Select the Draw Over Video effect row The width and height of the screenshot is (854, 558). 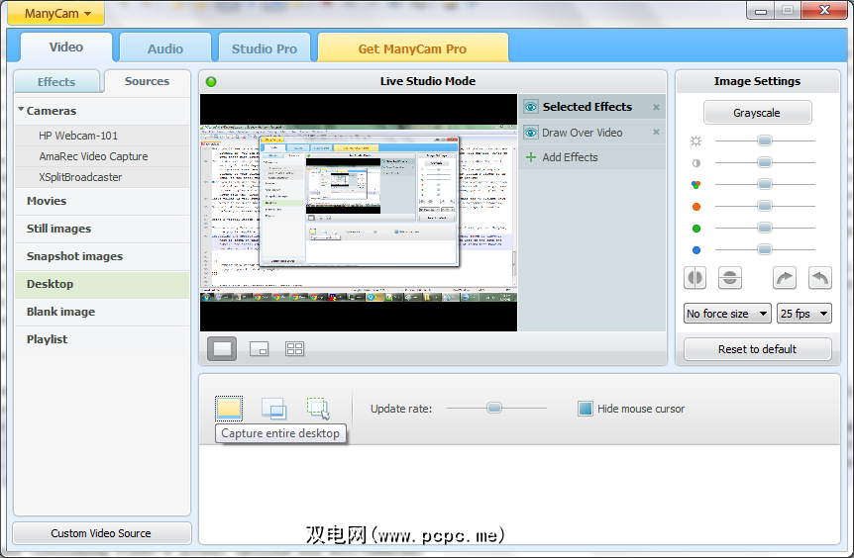[x=592, y=133]
